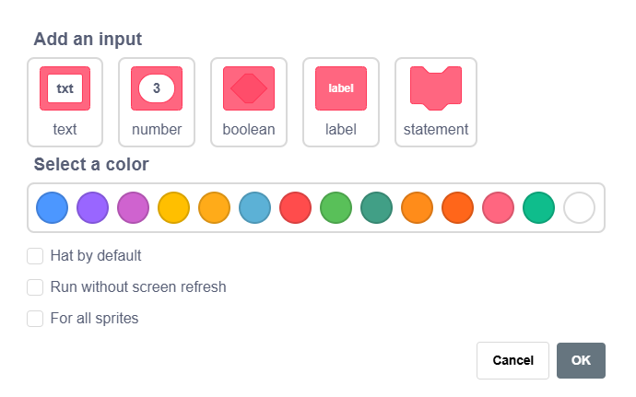Choose the white color swatch
The height and width of the screenshot is (397, 636).
pyautogui.click(x=580, y=207)
